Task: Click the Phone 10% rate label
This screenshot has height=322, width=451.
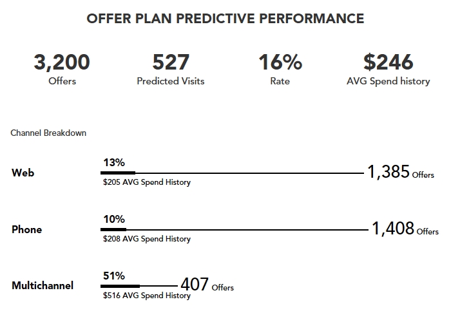Action: click(x=113, y=220)
